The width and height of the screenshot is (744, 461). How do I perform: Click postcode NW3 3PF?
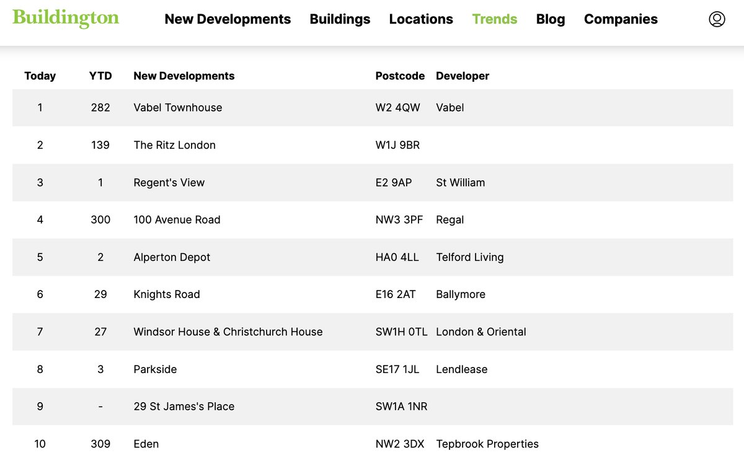pos(399,220)
